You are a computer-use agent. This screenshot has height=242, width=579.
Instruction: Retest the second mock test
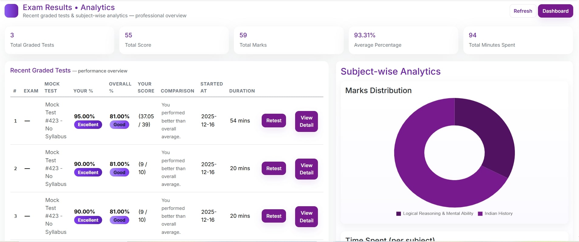pyautogui.click(x=274, y=168)
